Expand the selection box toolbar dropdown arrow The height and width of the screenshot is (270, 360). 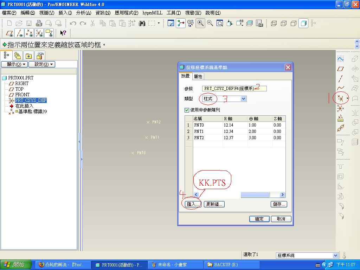point(159,23)
